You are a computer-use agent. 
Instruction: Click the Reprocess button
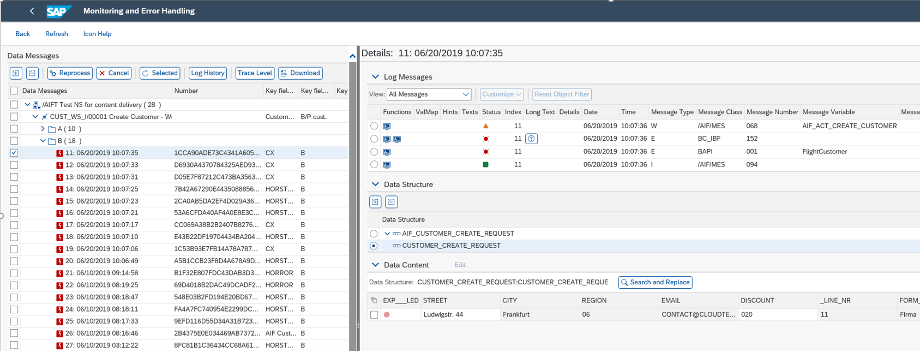coord(70,73)
